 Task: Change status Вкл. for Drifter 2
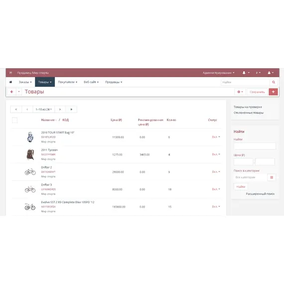(x=216, y=172)
